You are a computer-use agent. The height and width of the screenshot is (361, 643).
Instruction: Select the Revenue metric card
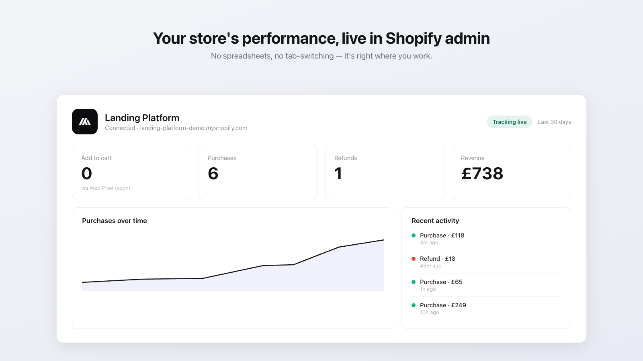[511, 172]
